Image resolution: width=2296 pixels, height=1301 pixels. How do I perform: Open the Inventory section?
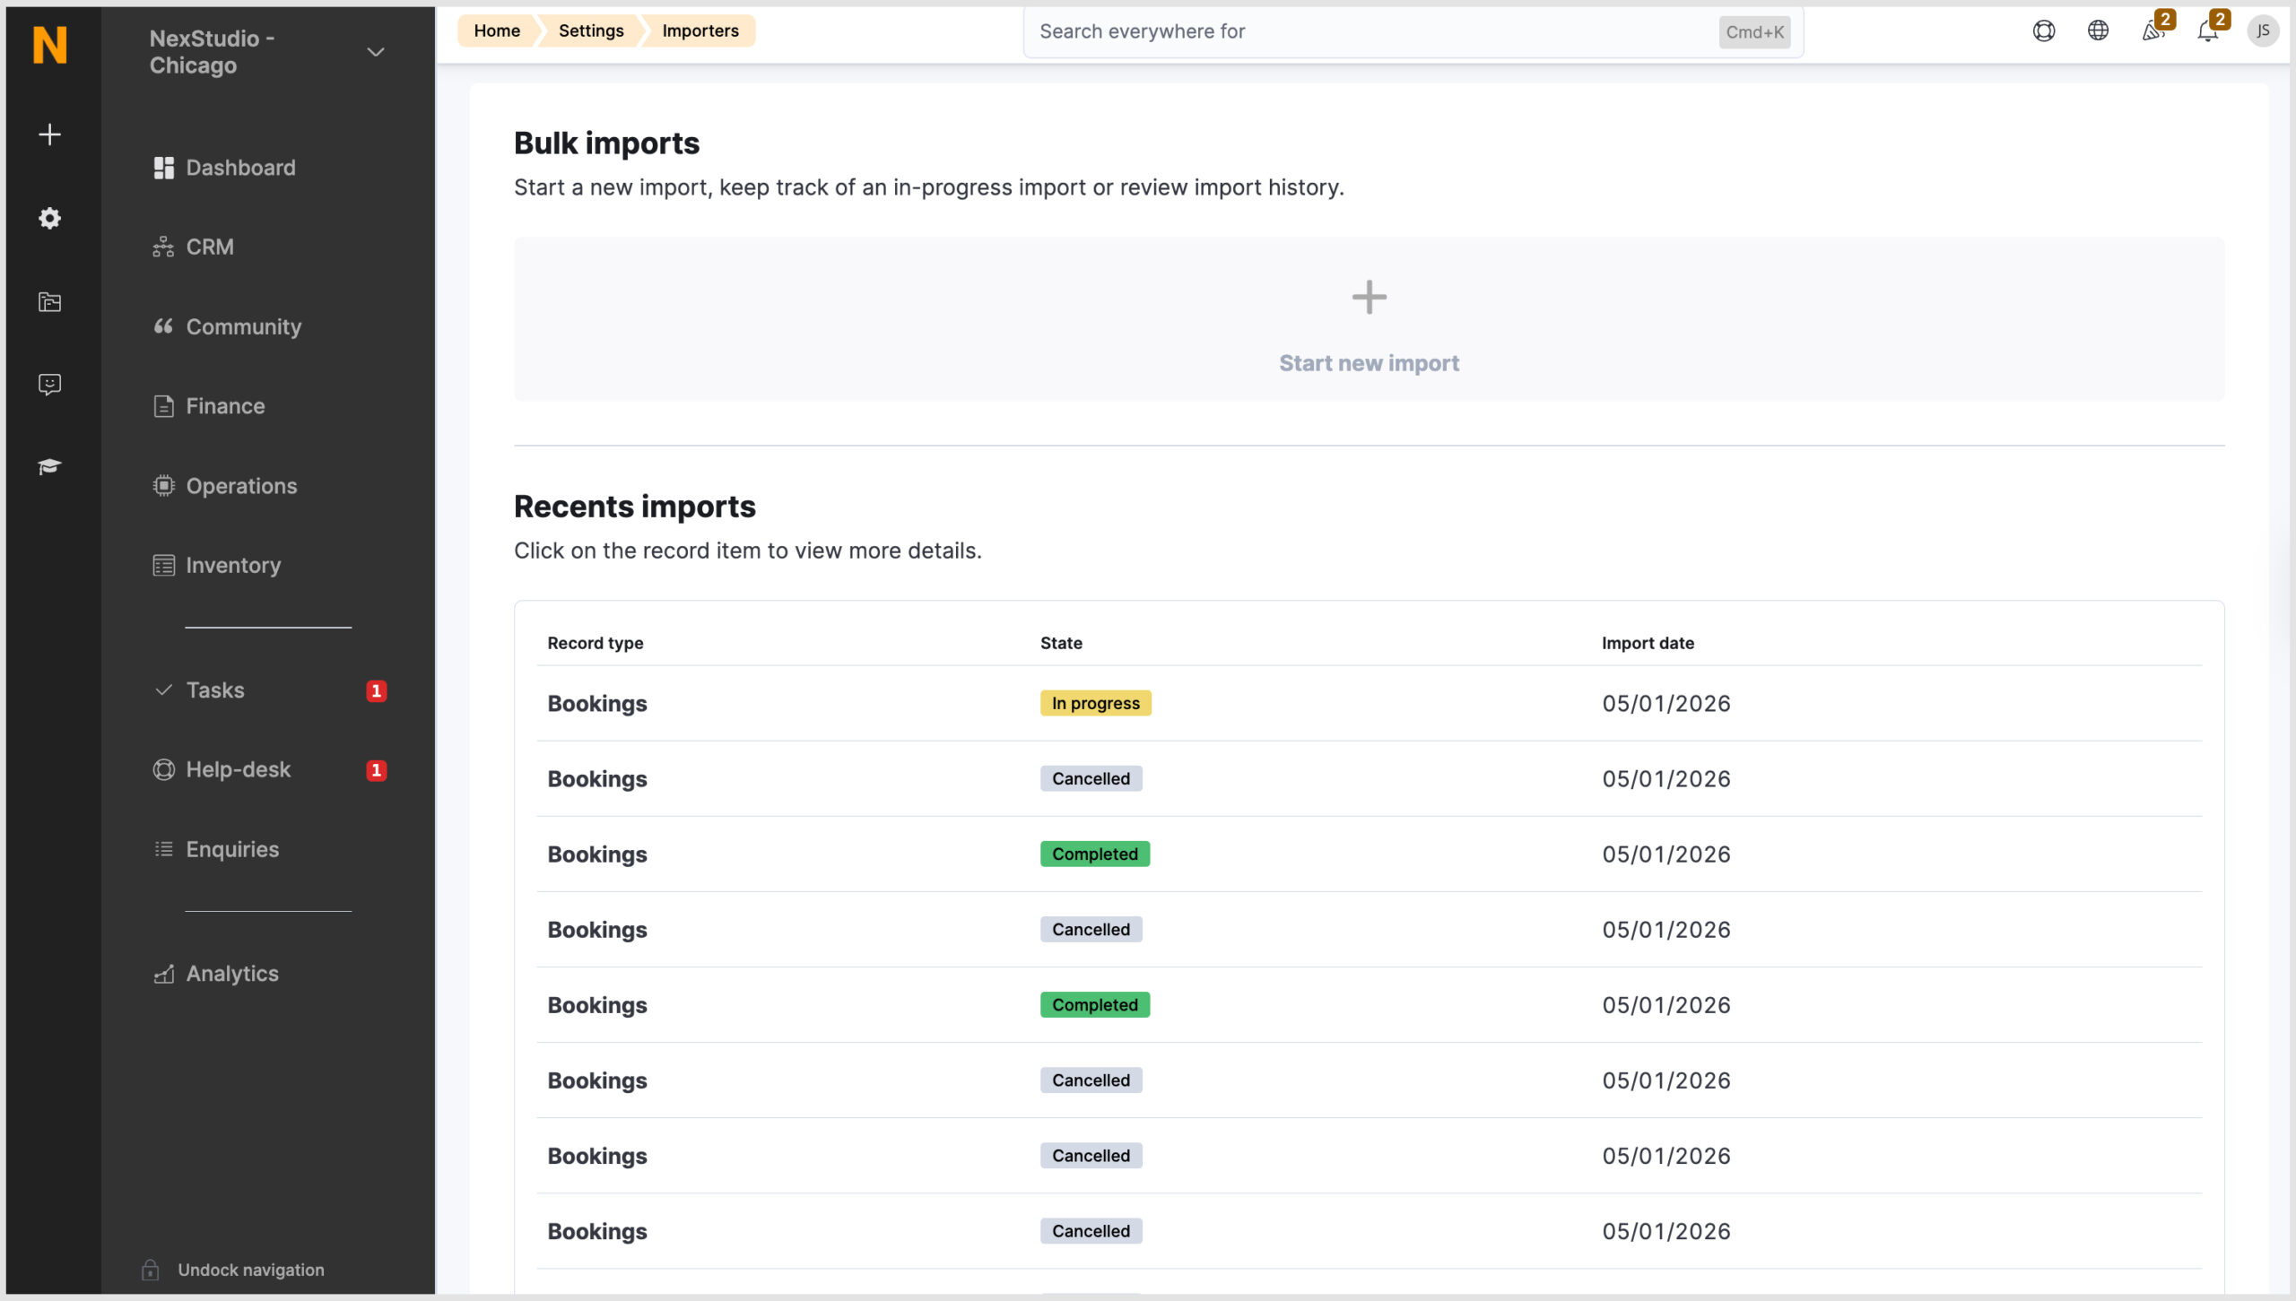pos(233,565)
